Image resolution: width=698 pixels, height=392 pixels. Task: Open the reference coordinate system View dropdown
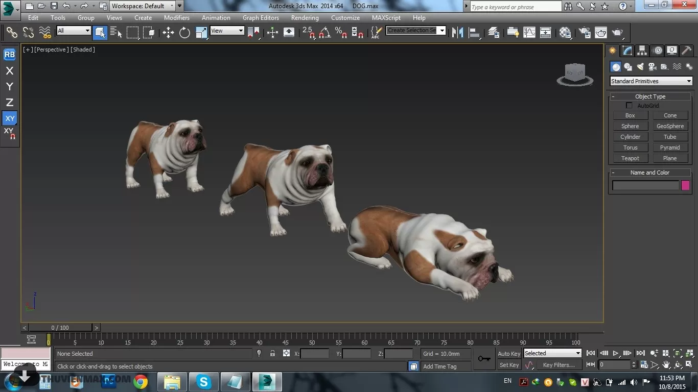coord(227,31)
